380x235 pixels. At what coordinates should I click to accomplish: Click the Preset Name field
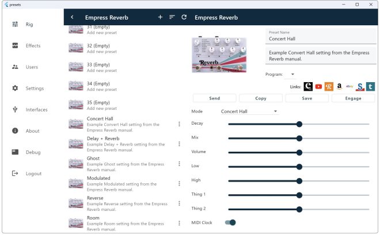[321, 36]
